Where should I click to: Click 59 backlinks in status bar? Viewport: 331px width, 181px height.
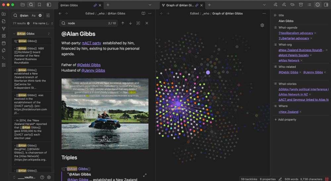pos(249,179)
